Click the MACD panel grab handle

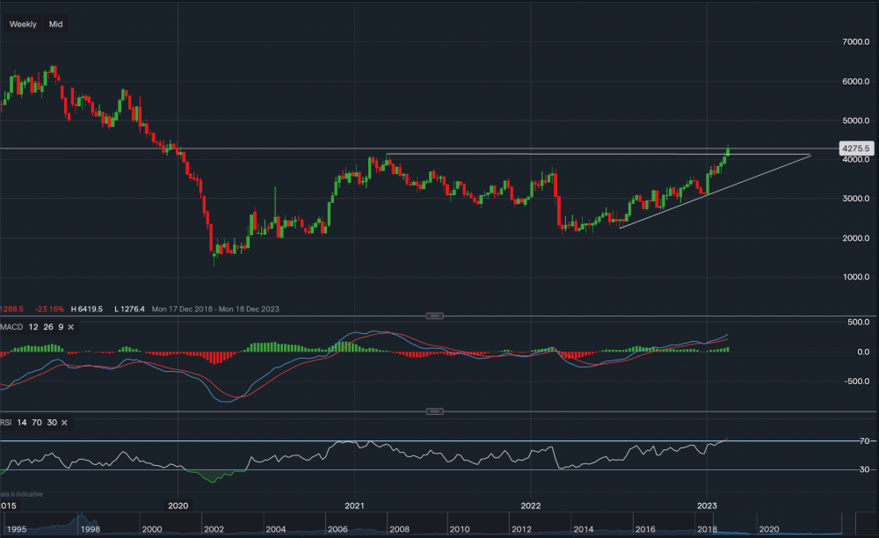pos(433,315)
